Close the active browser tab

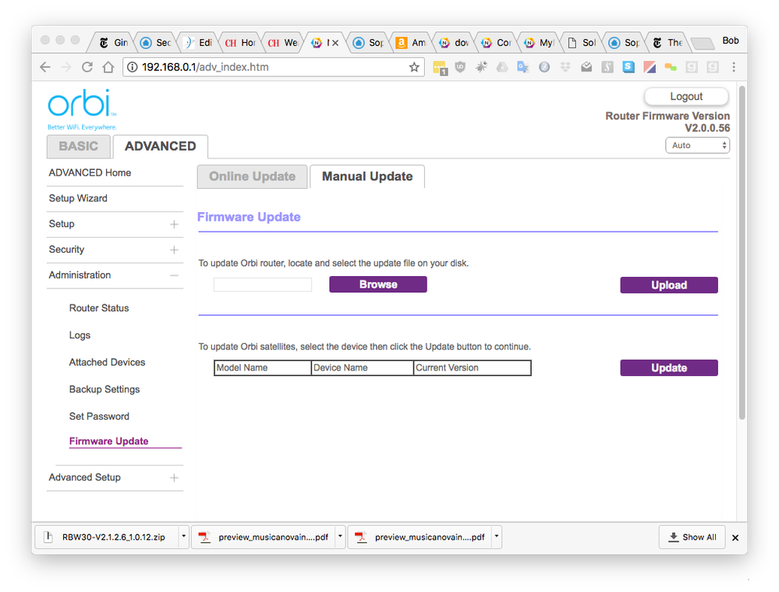coord(335,43)
